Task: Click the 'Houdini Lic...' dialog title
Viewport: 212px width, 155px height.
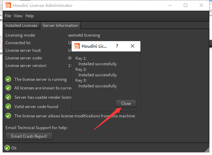Action: 94,46
